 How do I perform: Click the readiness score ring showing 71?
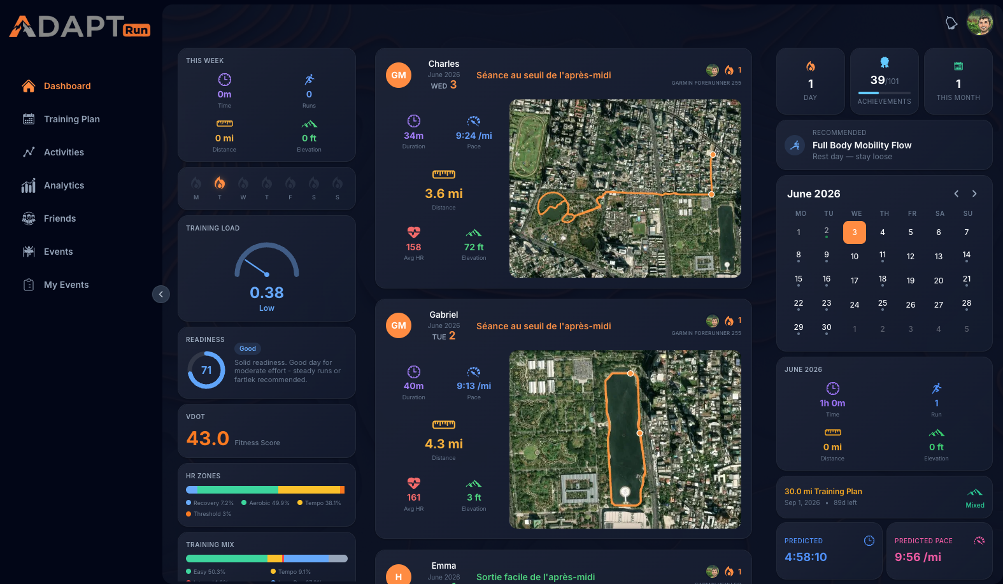[x=206, y=370]
